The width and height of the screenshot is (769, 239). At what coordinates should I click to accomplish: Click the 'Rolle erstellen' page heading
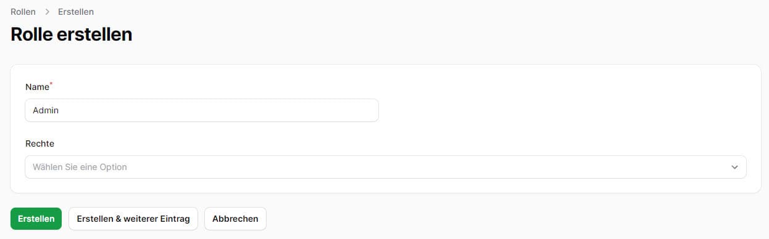(72, 34)
